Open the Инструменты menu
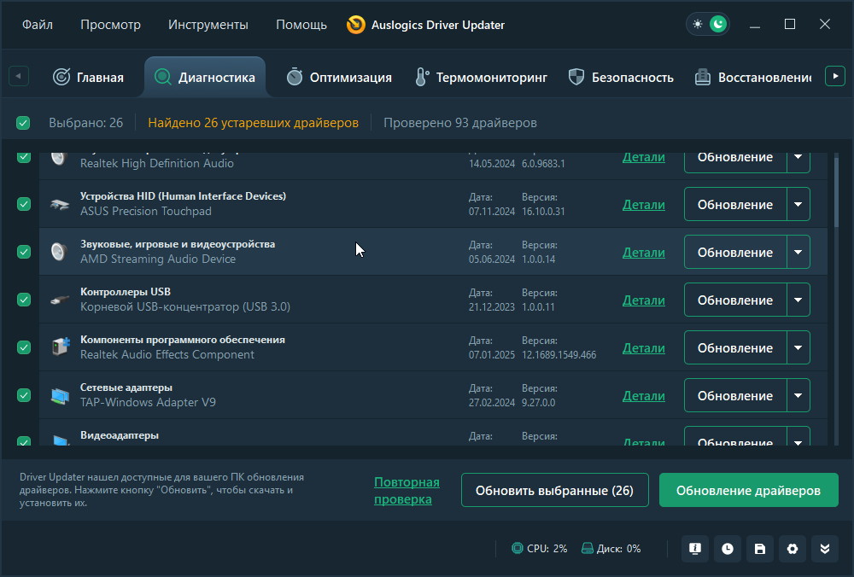854x577 pixels. pyautogui.click(x=208, y=25)
